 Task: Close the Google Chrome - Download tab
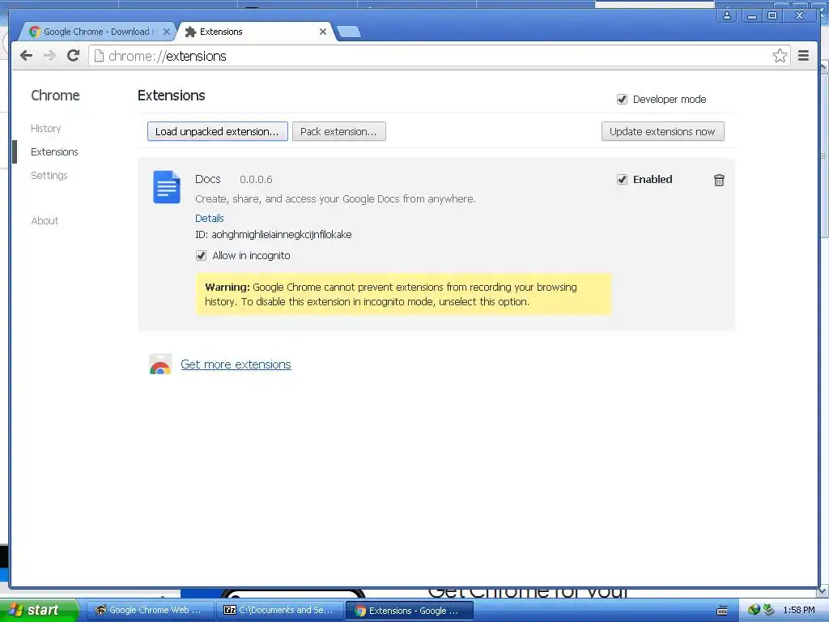pos(166,32)
